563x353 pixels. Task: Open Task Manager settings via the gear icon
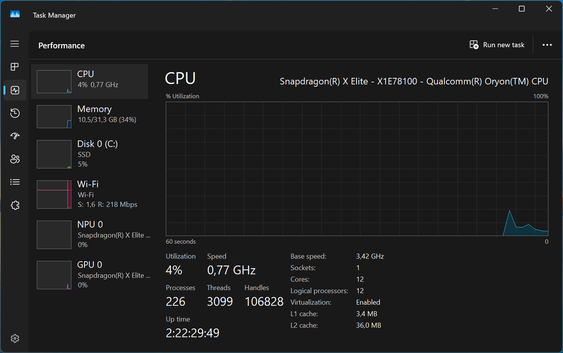coord(15,338)
